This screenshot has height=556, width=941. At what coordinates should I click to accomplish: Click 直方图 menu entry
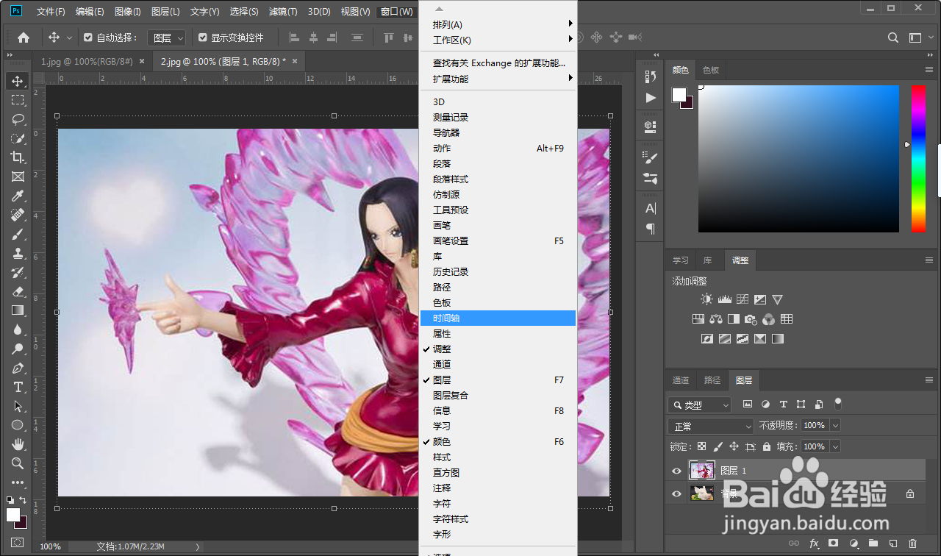[x=498, y=472]
